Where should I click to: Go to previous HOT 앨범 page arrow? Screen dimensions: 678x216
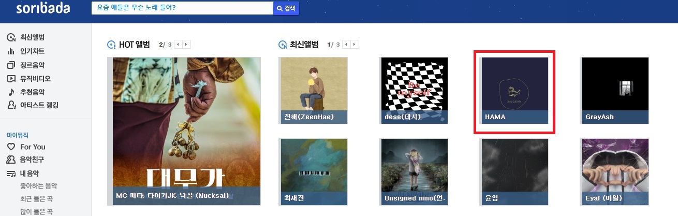point(178,45)
